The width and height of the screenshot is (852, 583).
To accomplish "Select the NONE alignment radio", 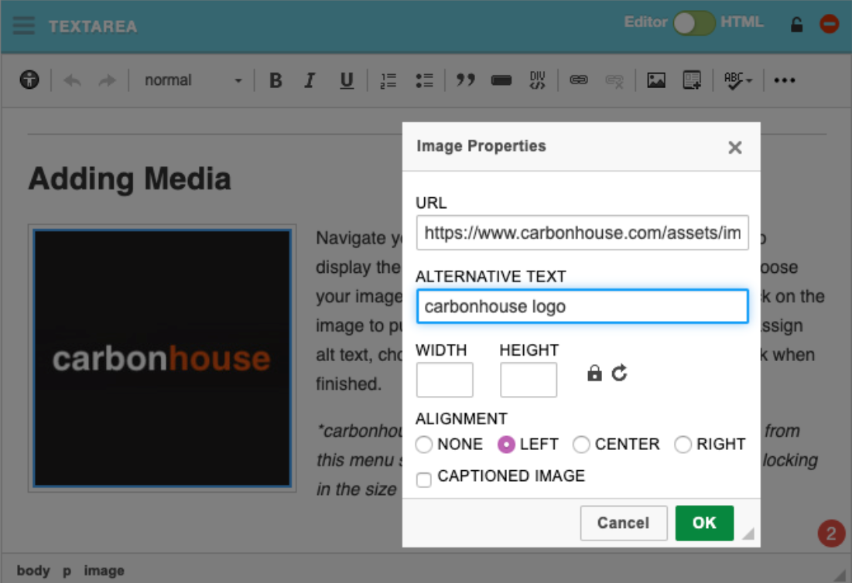I will click(424, 445).
